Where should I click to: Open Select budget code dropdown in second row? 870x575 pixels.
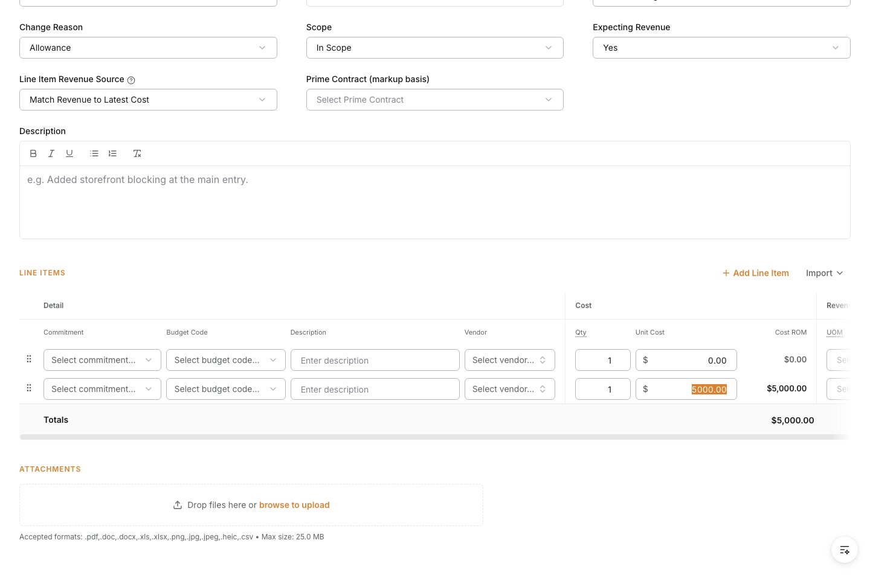226,389
